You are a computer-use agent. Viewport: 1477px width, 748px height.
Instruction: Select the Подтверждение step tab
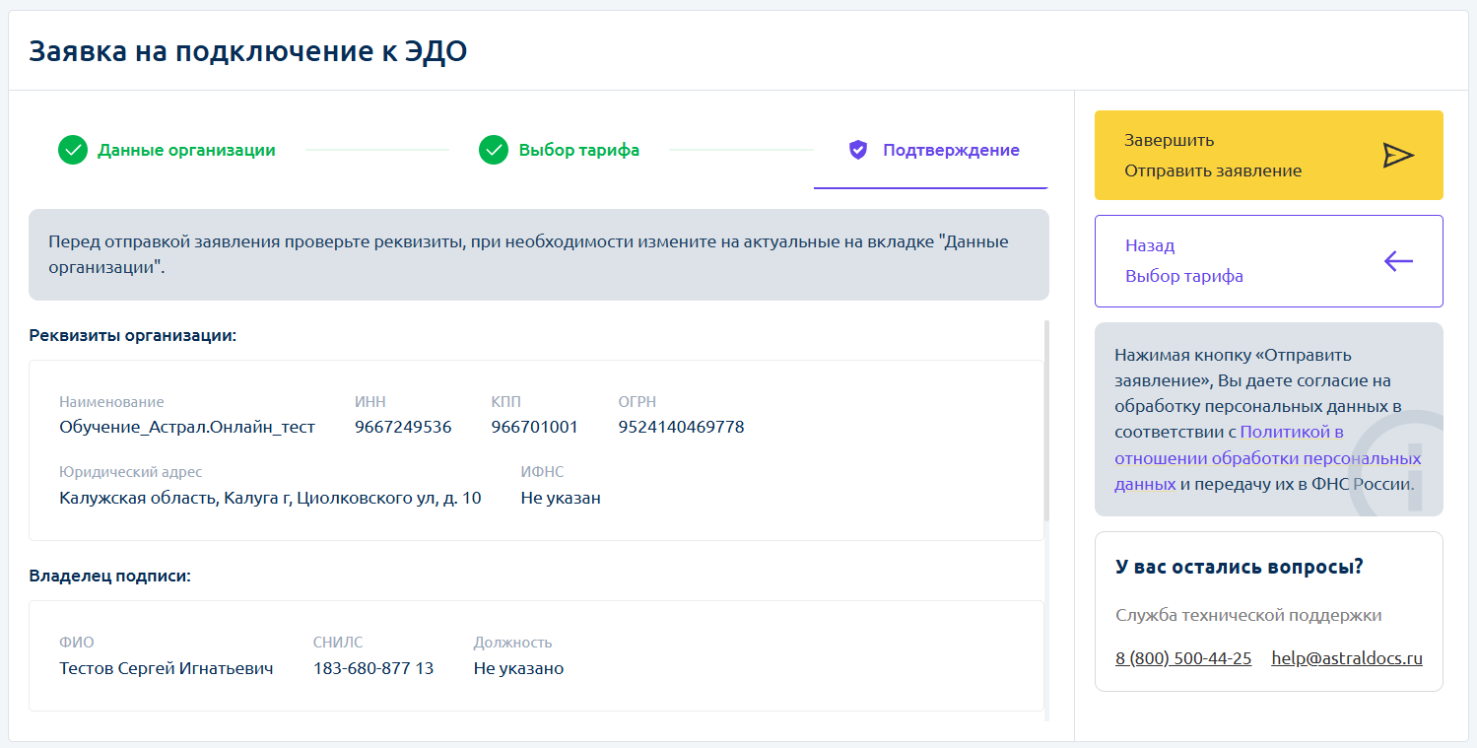click(950, 151)
